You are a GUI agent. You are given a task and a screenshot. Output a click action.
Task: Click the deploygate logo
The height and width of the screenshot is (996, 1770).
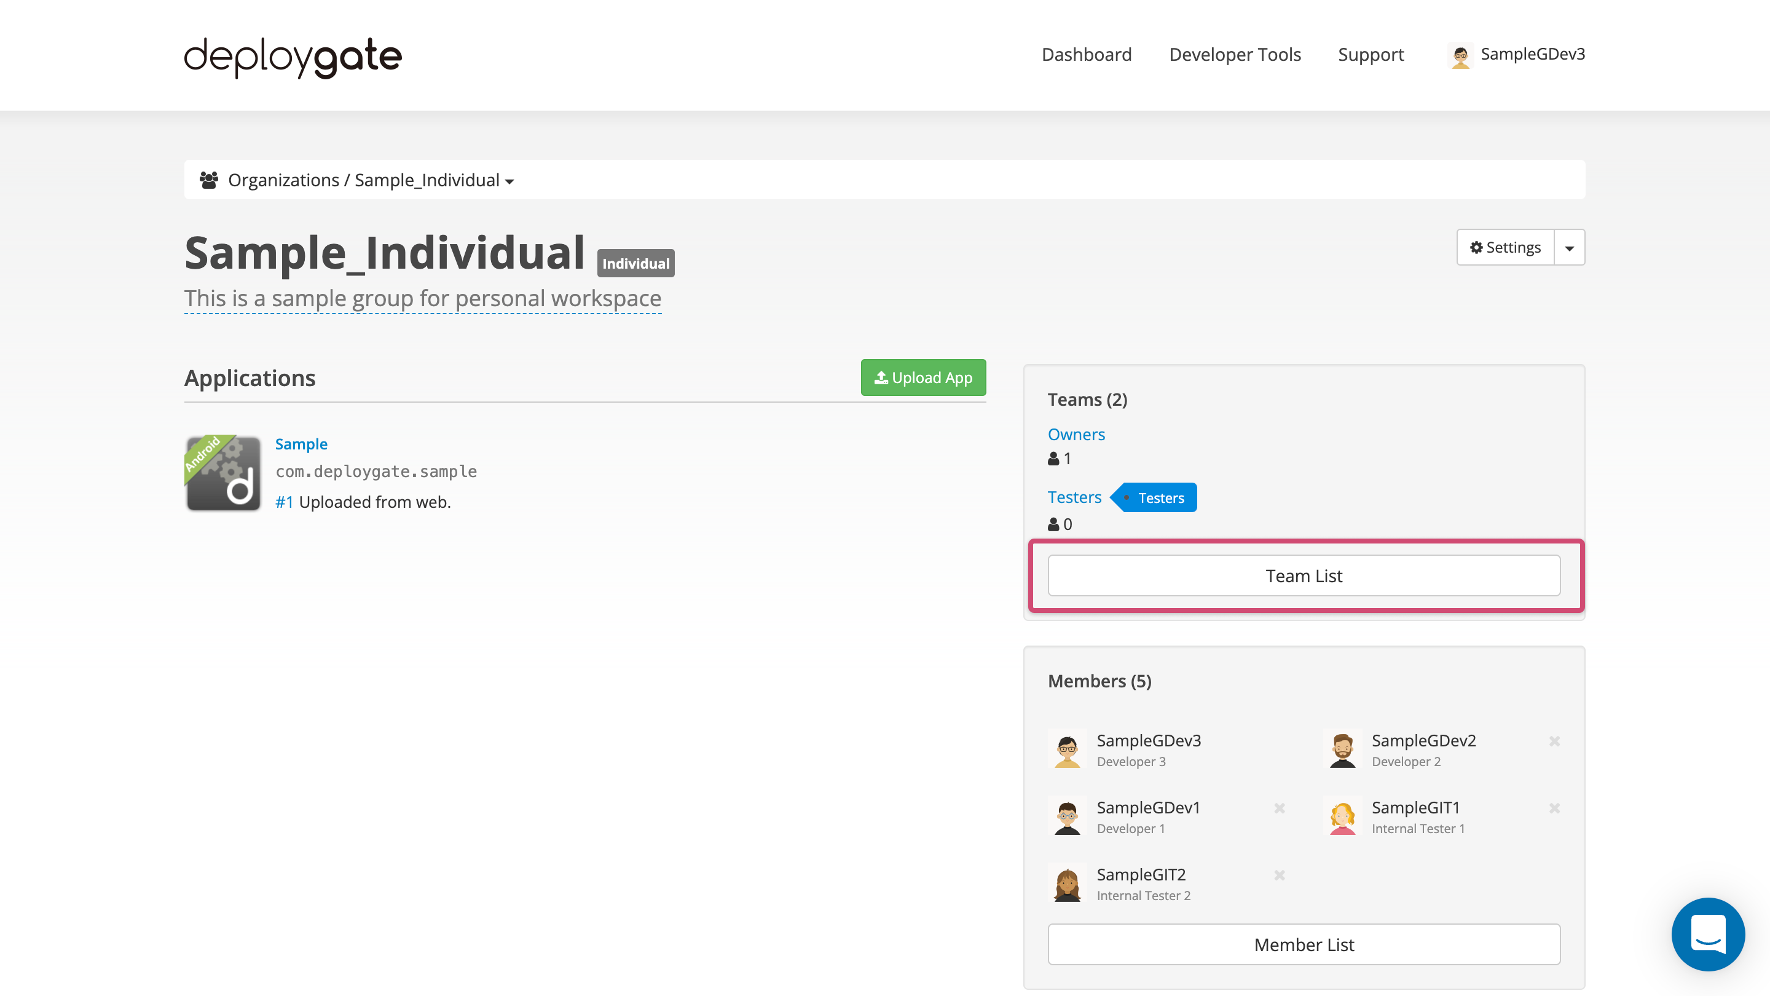tap(292, 57)
